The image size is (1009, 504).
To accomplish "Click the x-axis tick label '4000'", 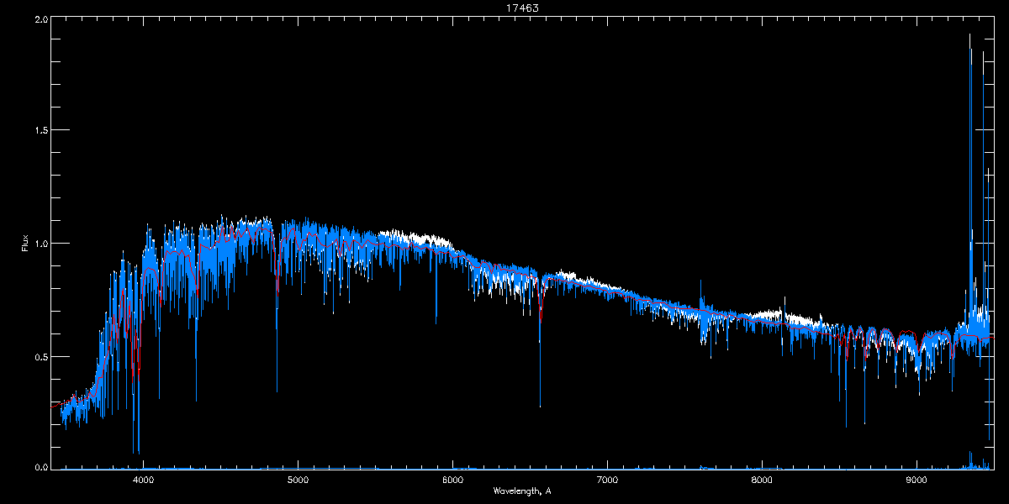I will 144,480.
